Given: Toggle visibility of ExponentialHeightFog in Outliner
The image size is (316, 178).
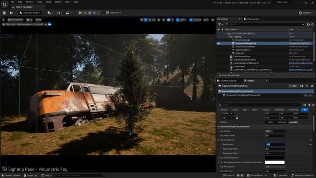Looking at the screenshot, I should (x=218, y=44).
